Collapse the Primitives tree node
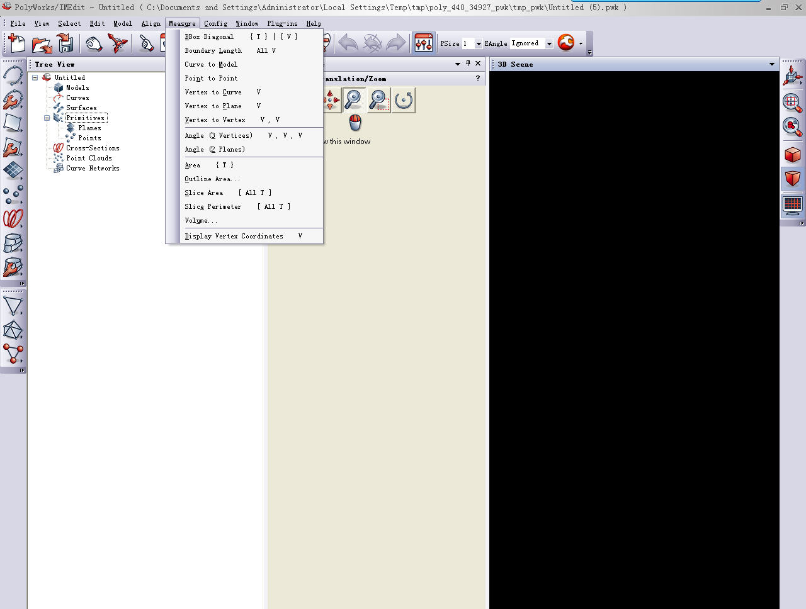806x609 pixels. [x=47, y=118]
